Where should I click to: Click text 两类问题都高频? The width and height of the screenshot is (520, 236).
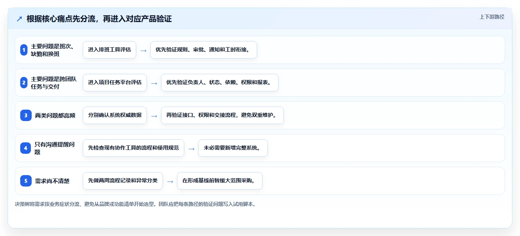55,115
